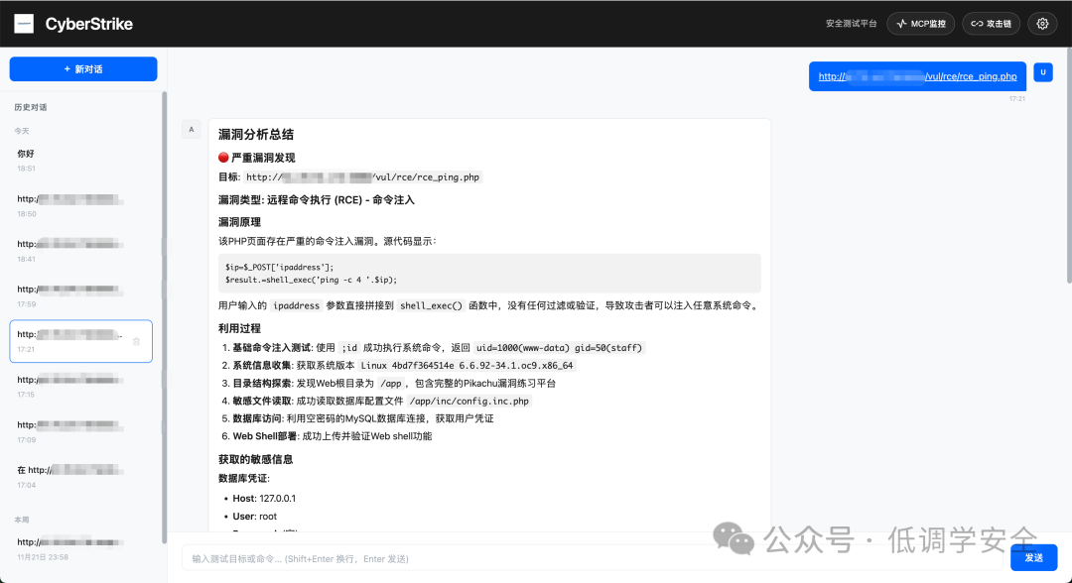Click the CyberStrike title text
Image resolution: width=1072 pixels, height=583 pixels.
coord(89,24)
